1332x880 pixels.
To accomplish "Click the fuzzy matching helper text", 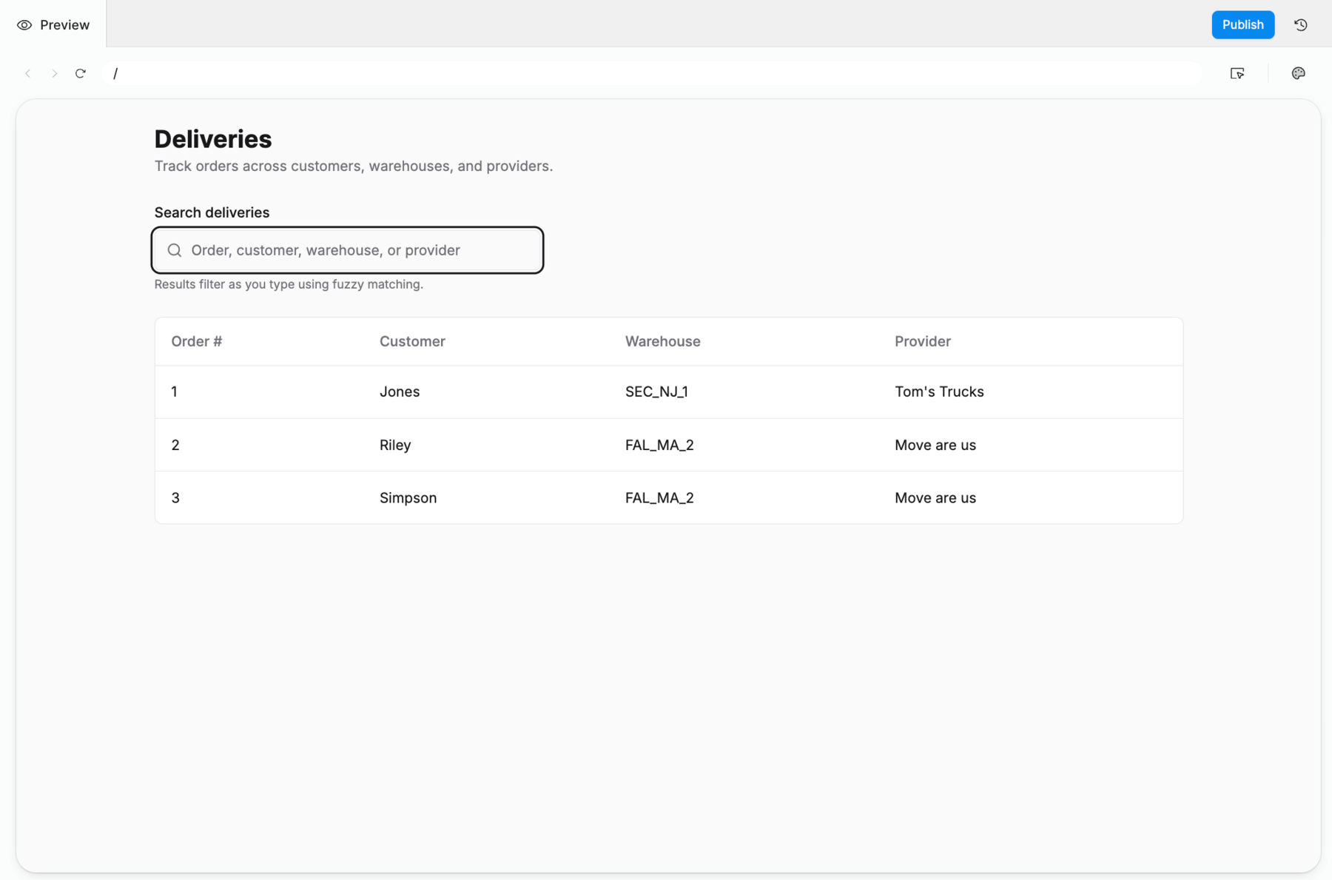I will pyautogui.click(x=289, y=284).
